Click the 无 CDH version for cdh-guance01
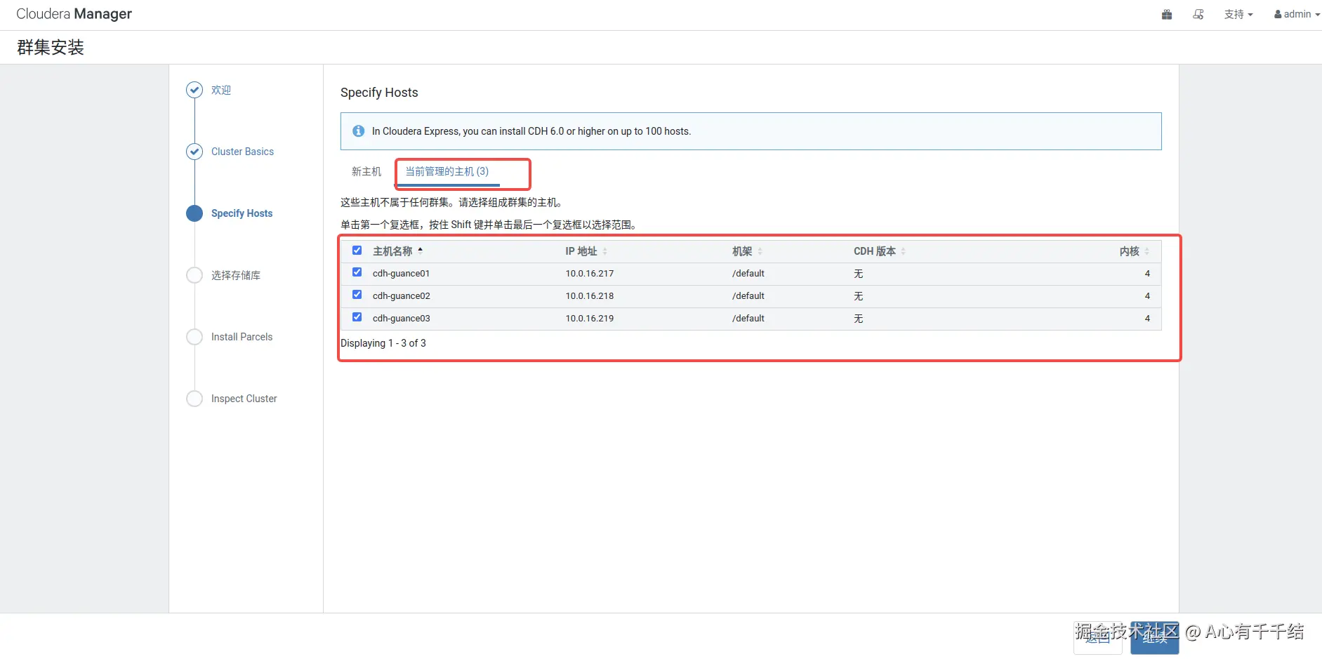This screenshot has width=1322, height=659. (858, 274)
